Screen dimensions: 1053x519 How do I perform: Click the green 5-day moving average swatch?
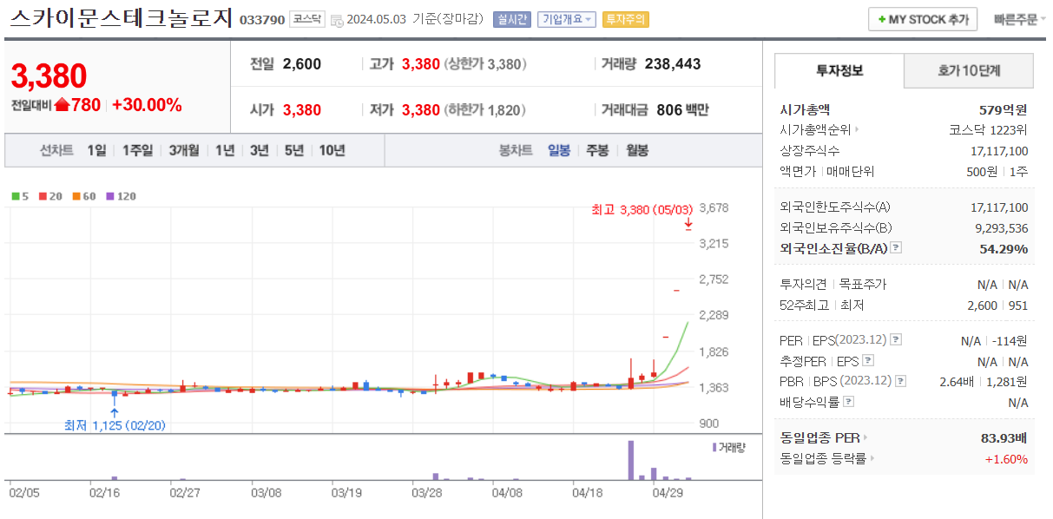pyautogui.click(x=16, y=196)
